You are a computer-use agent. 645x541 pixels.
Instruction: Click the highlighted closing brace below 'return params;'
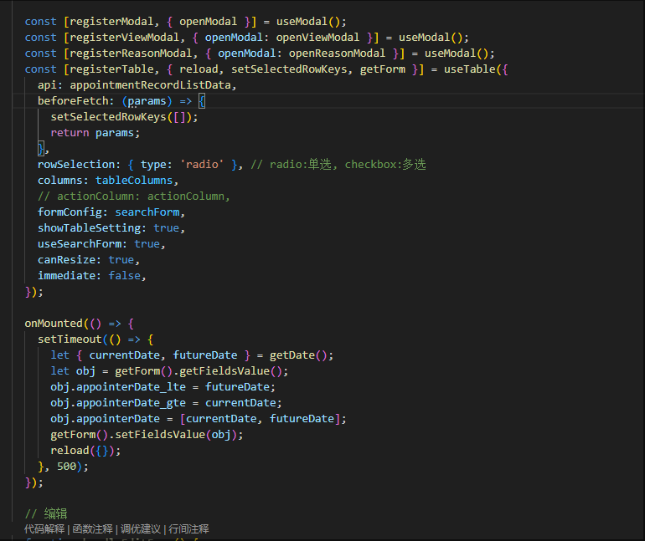pyautogui.click(x=41, y=149)
